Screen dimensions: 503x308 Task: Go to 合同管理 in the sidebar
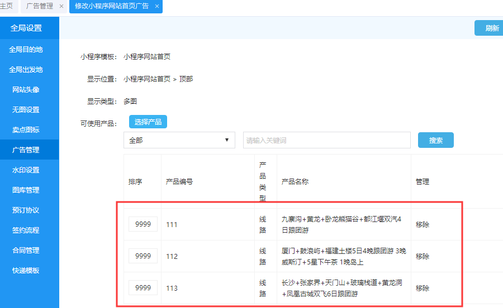26,251
